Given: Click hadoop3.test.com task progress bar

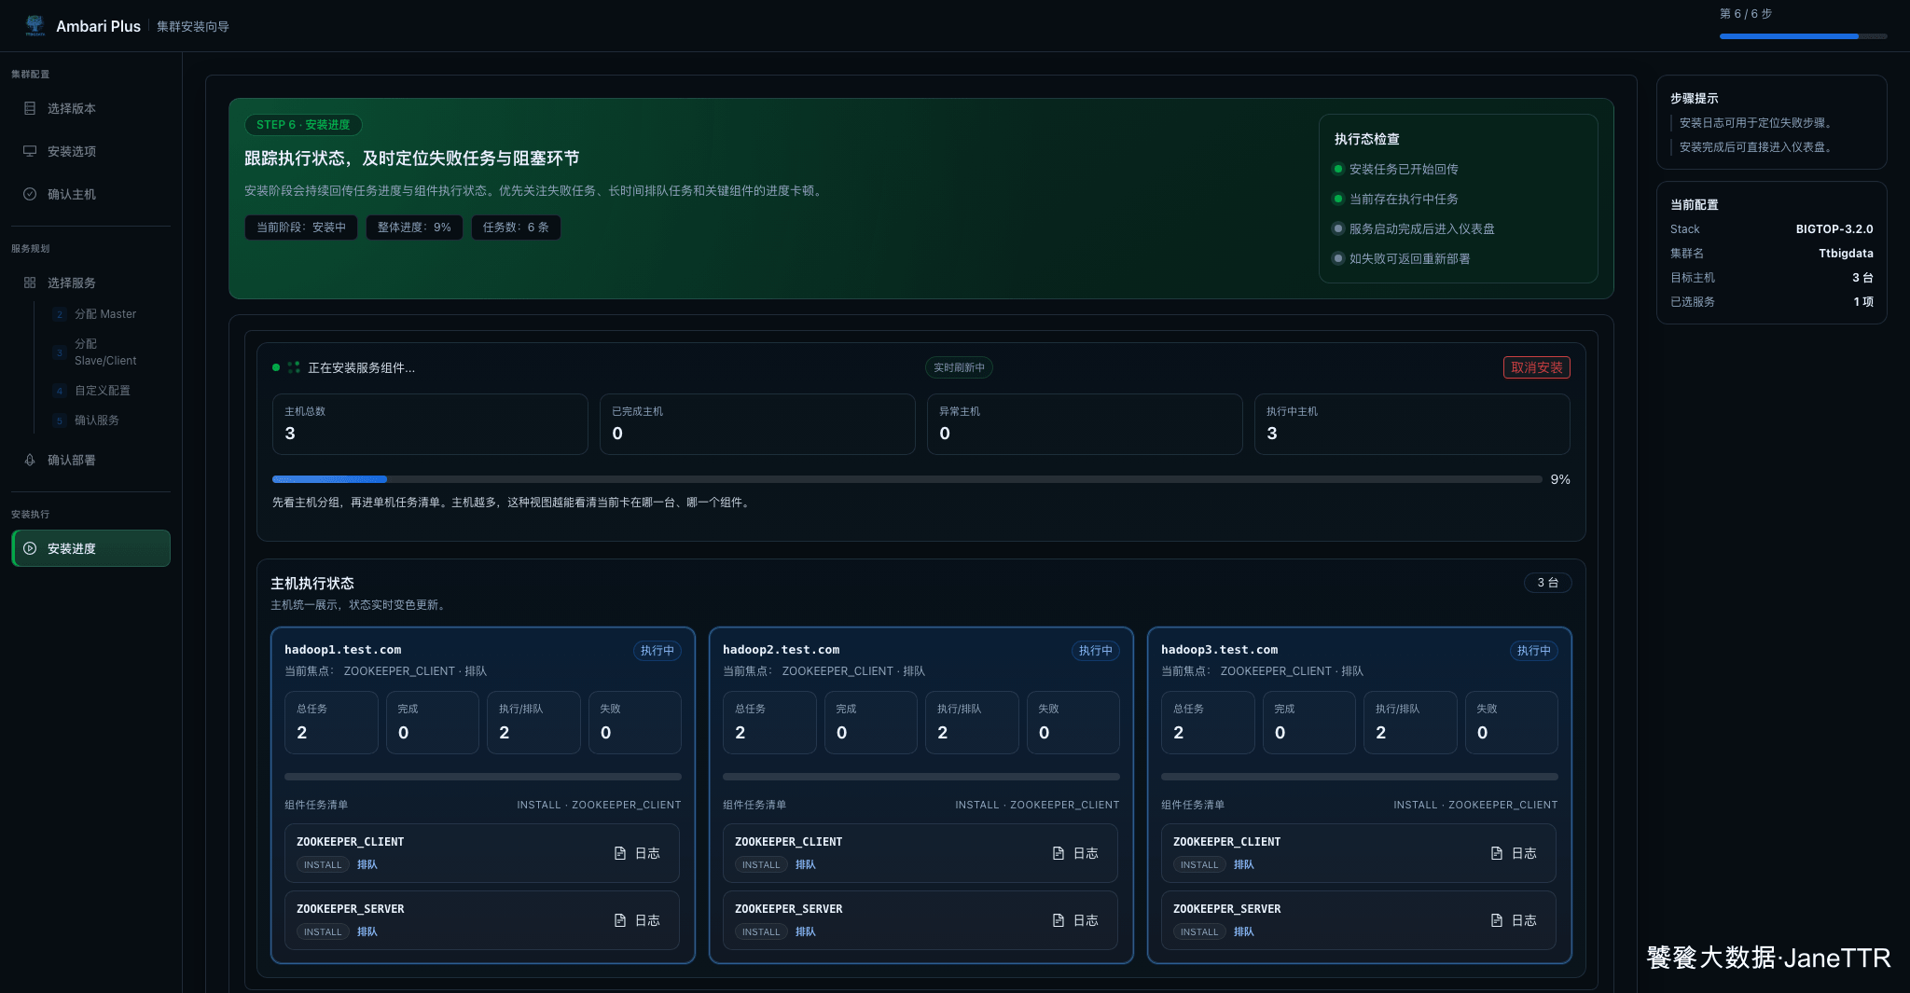Looking at the screenshot, I should (1360, 777).
